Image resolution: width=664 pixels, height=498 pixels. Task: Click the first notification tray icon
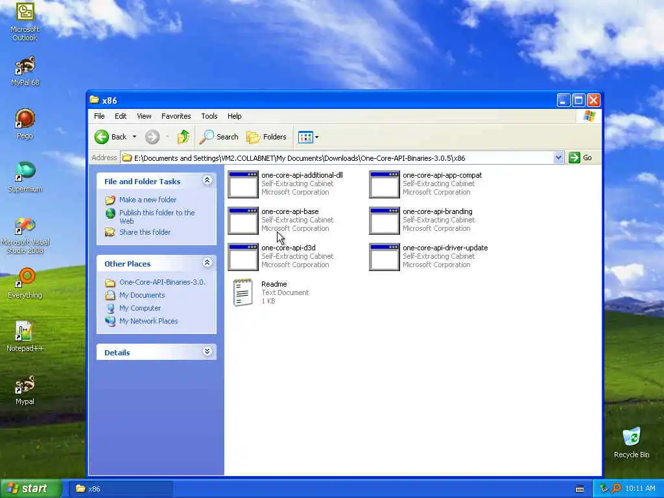click(604, 489)
